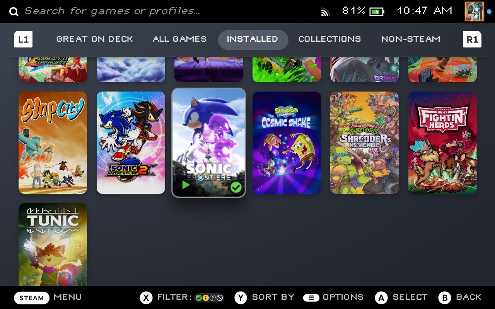The height and width of the screenshot is (309, 495).
Task: Click the Y button icon for sorting
Action: [x=241, y=298]
